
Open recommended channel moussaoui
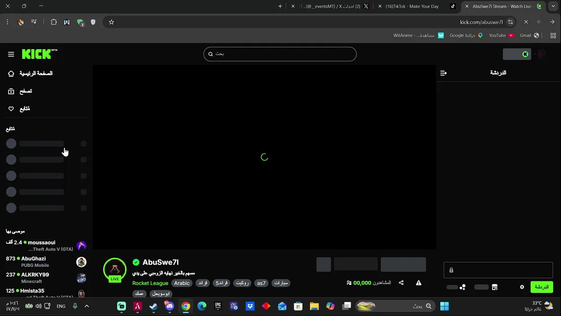[46, 245]
